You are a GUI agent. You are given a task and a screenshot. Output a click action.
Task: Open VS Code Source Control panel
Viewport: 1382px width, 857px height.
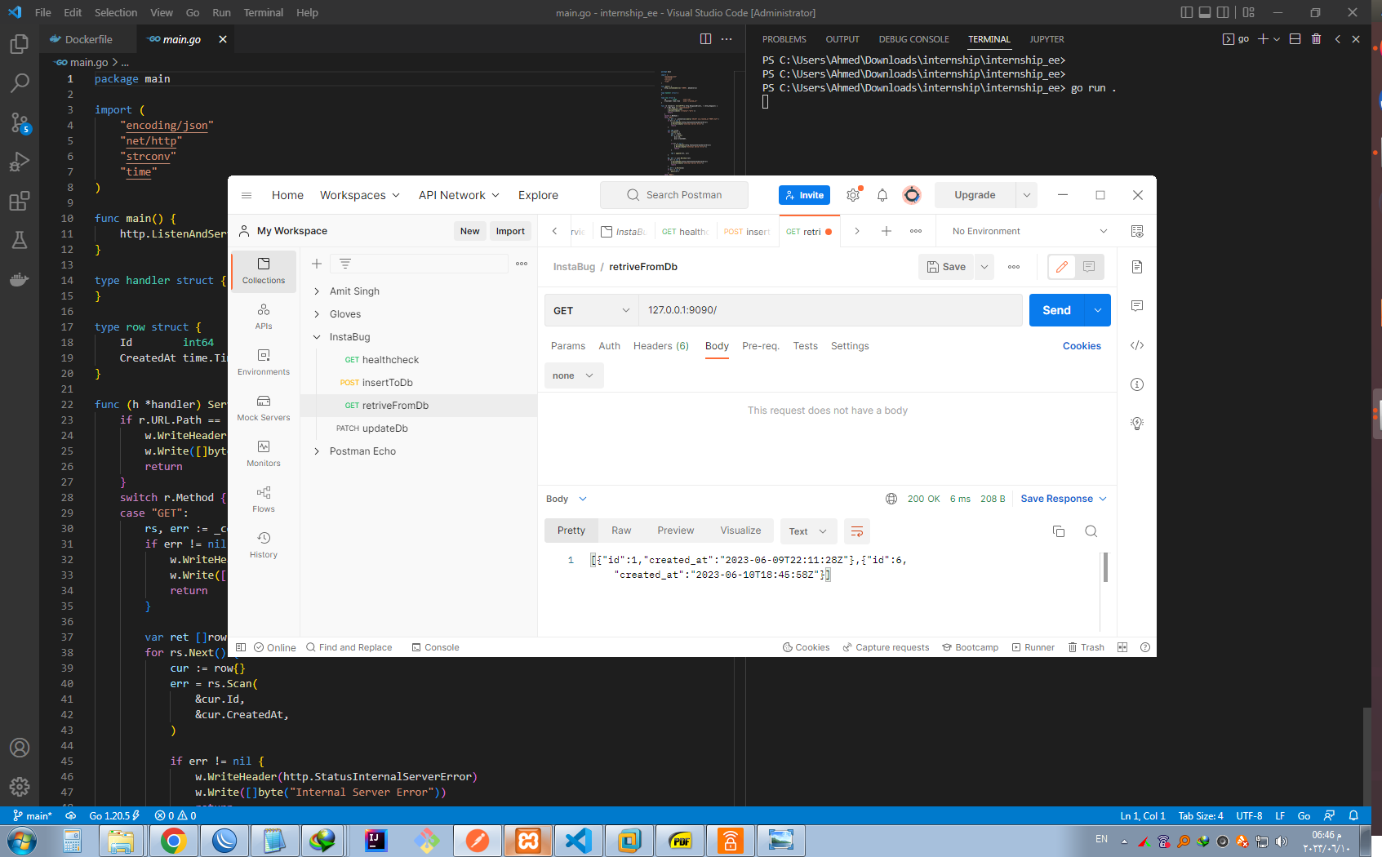click(x=20, y=122)
